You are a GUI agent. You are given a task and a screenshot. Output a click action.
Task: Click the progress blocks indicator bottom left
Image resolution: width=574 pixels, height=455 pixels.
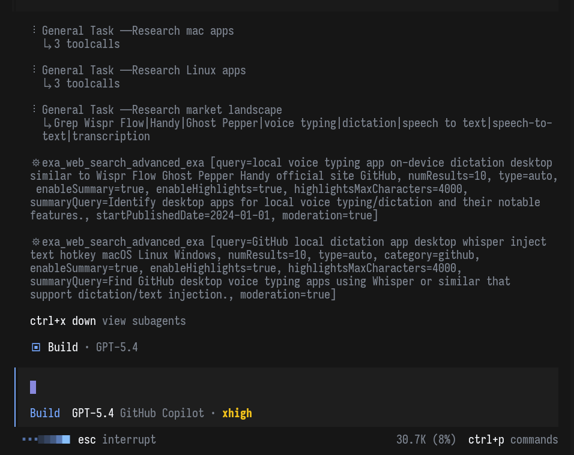[x=54, y=439]
